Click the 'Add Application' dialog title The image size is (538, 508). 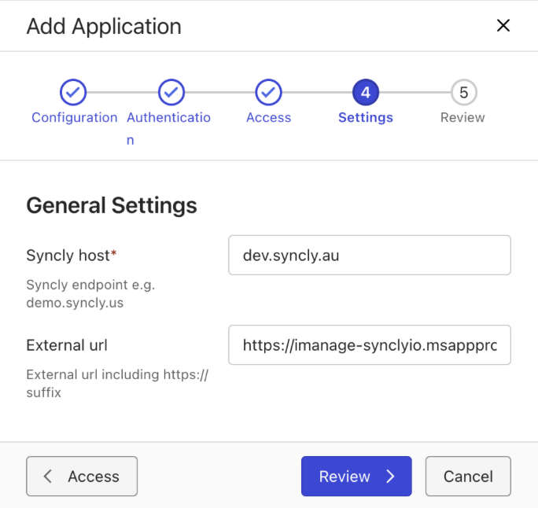104,27
